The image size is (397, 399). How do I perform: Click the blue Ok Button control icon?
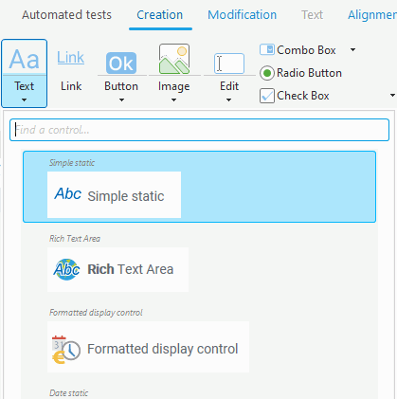[121, 63]
